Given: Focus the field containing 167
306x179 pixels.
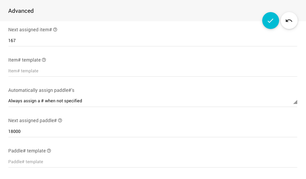Looking at the screenshot, I should point(152,41).
